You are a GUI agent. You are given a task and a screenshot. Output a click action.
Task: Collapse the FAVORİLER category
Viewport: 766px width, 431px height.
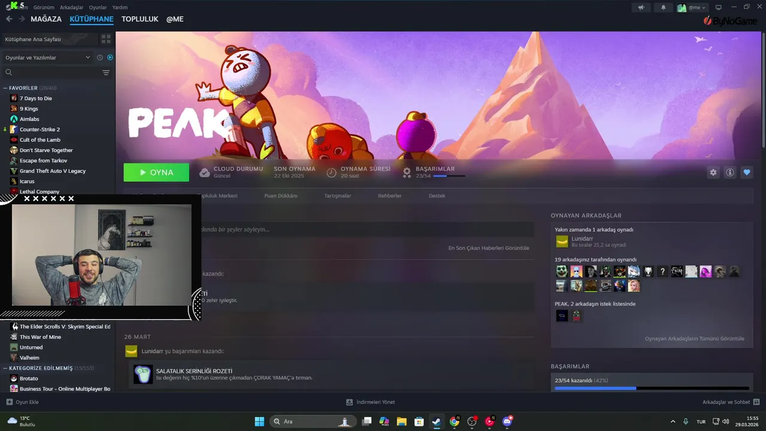(5, 88)
